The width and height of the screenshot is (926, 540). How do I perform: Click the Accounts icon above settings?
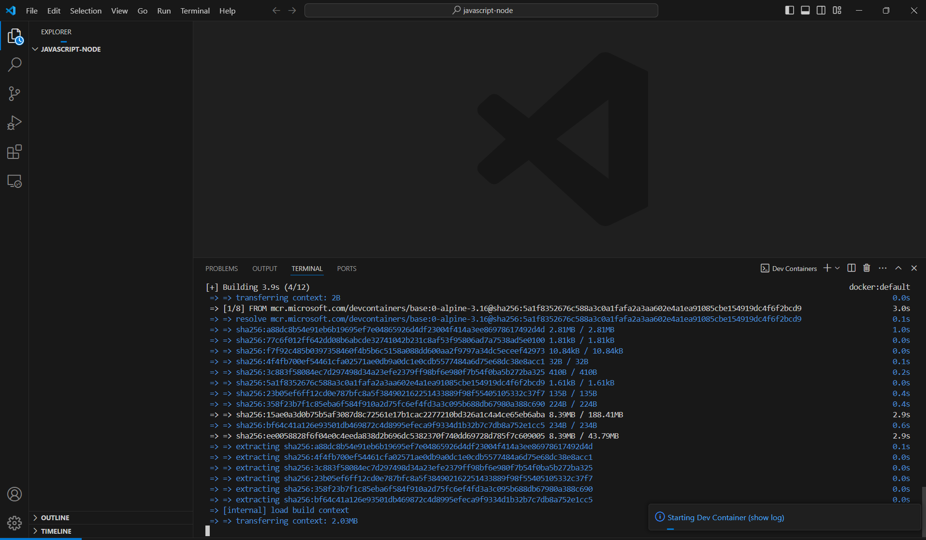pos(14,494)
